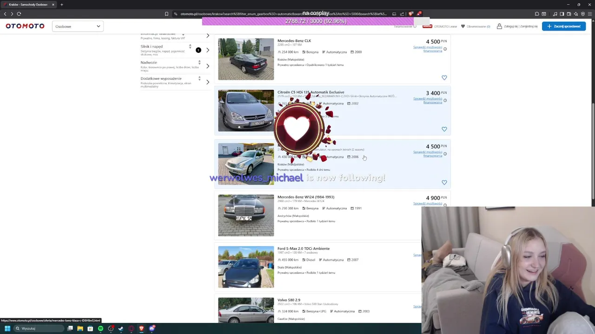Click the OTOMOTO logo
The height and width of the screenshot is (334, 595).
pos(25,26)
